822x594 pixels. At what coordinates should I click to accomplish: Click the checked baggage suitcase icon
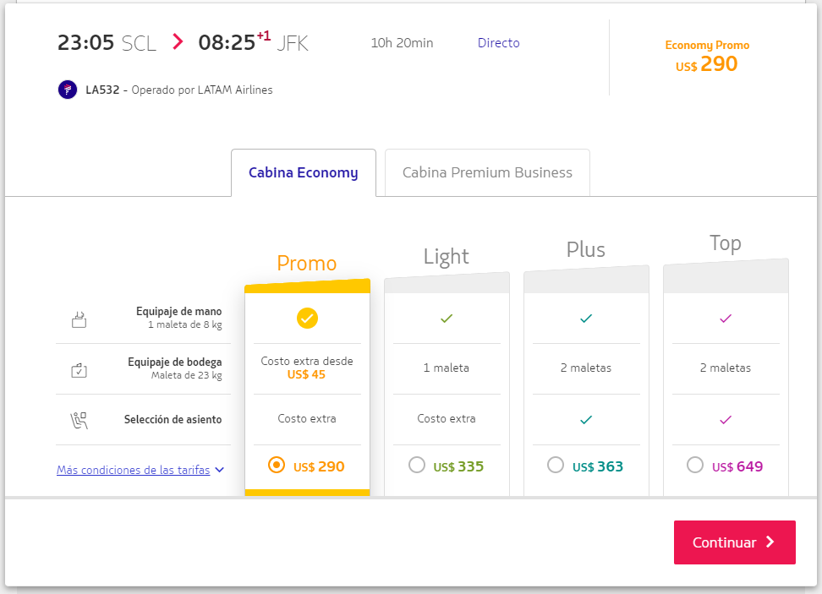click(79, 369)
